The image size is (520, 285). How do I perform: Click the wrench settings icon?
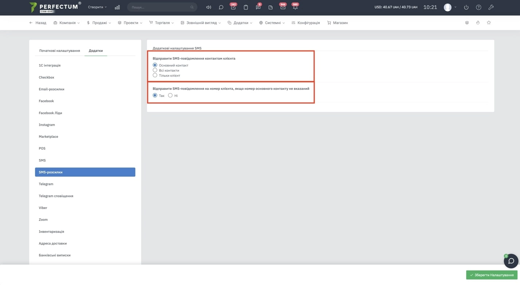pyautogui.click(x=491, y=7)
